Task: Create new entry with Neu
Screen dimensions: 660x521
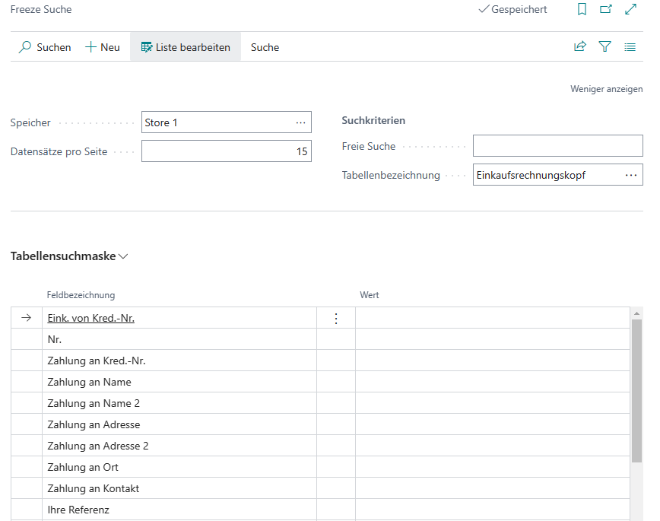Action: 103,47
